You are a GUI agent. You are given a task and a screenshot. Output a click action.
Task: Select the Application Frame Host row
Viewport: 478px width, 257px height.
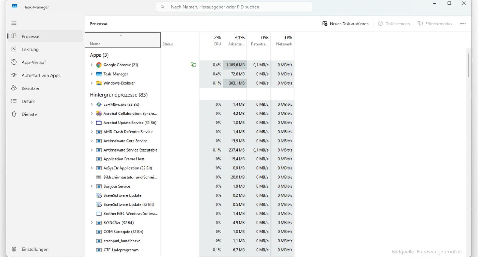(189, 159)
